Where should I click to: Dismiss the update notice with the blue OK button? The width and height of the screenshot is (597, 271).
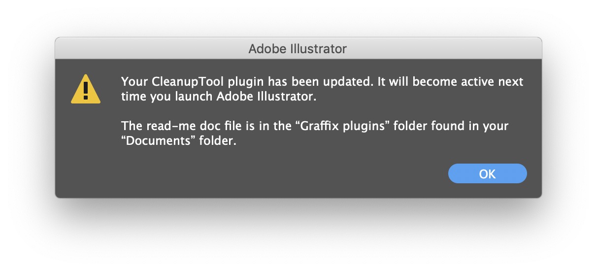coord(487,173)
